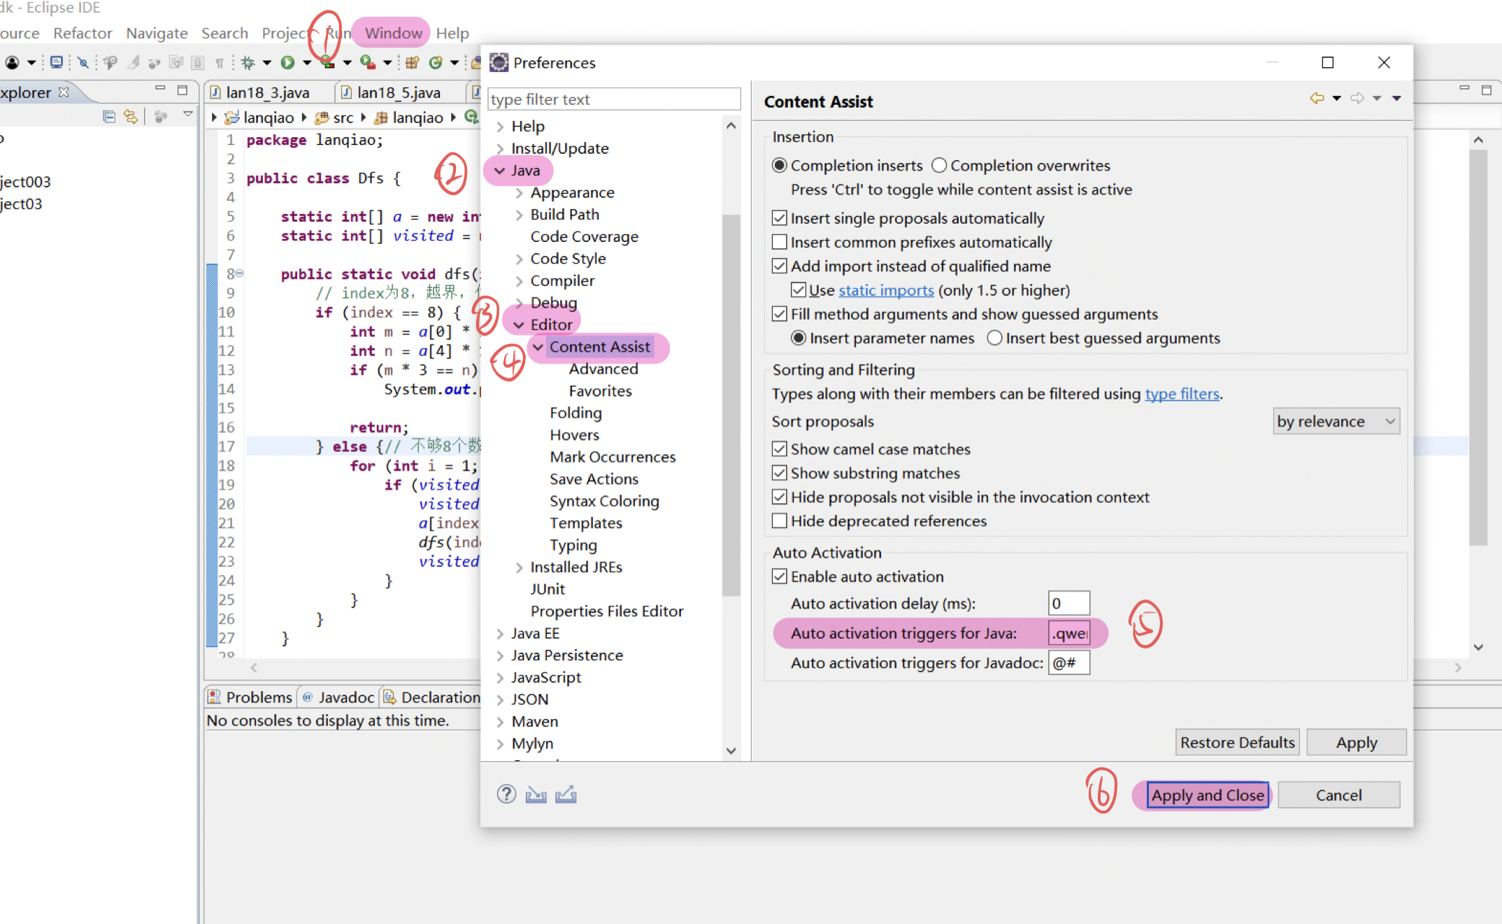Click the Preferences help question mark icon
This screenshot has width=1502, height=924.
pos(506,795)
